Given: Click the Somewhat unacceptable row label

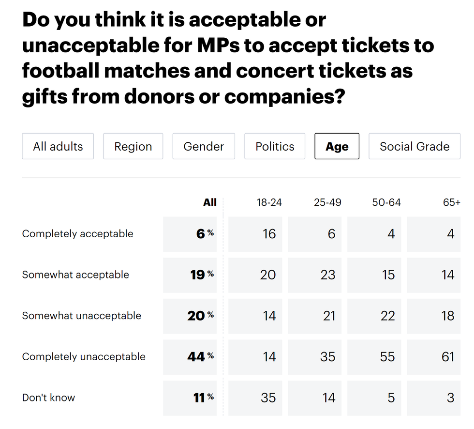Looking at the screenshot, I should tap(81, 316).
